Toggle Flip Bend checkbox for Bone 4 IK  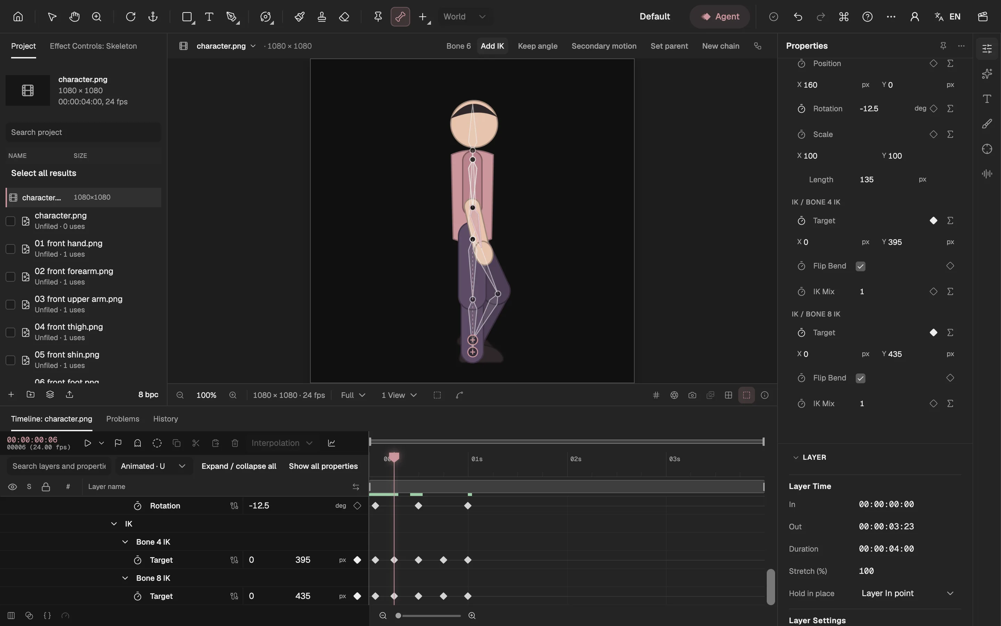pyautogui.click(x=860, y=266)
